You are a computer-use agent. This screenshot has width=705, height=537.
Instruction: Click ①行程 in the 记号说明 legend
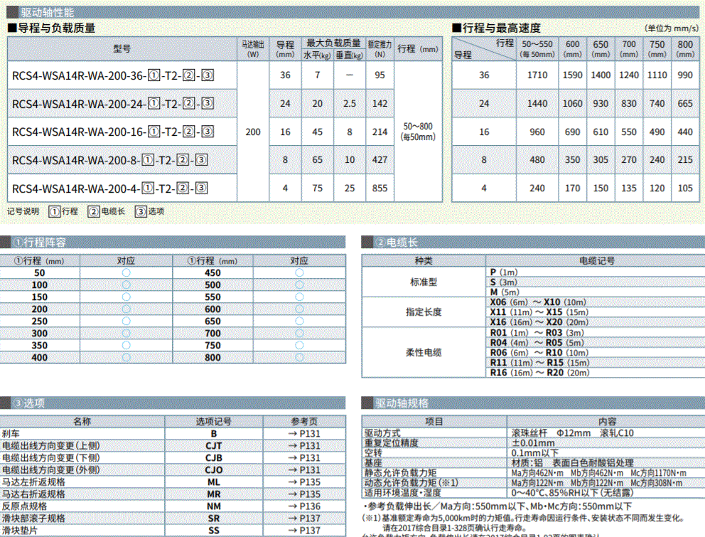pos(63,211)
